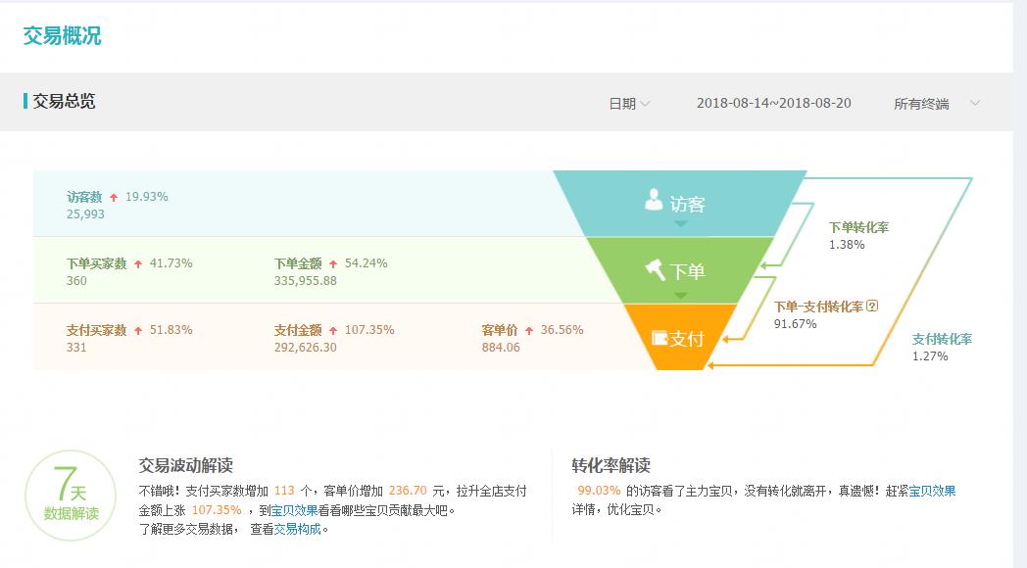Click the up arrow beside 下单买家数
The height and width of the screenshot is (568, 1027).
coord(140,261)
